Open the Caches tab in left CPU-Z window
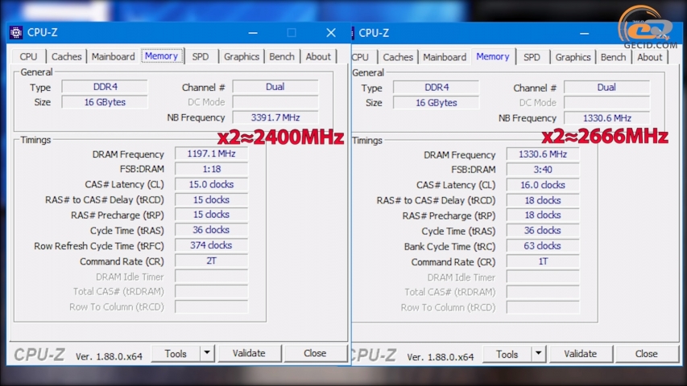 [x=67, y=56]
